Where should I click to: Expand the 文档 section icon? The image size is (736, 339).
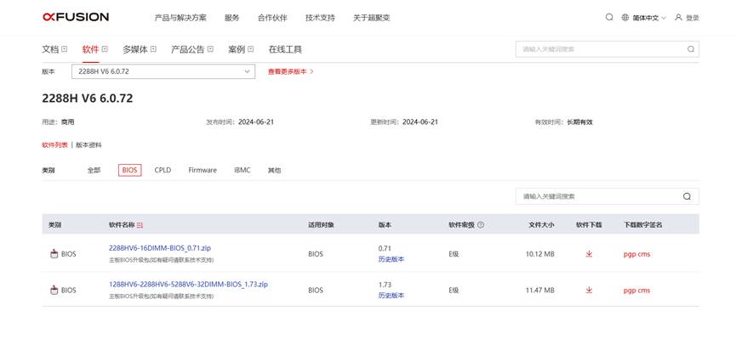point(65,48)
